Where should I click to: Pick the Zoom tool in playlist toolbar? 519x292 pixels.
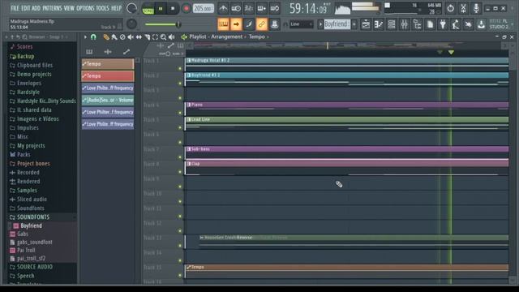pos(163,37)
